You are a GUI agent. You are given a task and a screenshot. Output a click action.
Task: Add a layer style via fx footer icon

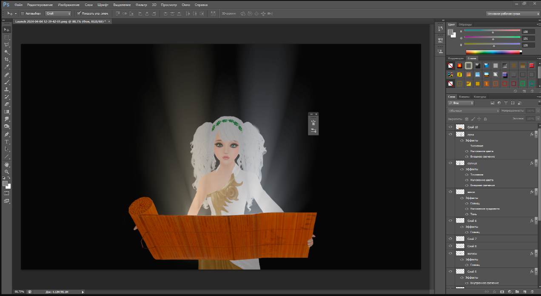[x=494, y=292]
